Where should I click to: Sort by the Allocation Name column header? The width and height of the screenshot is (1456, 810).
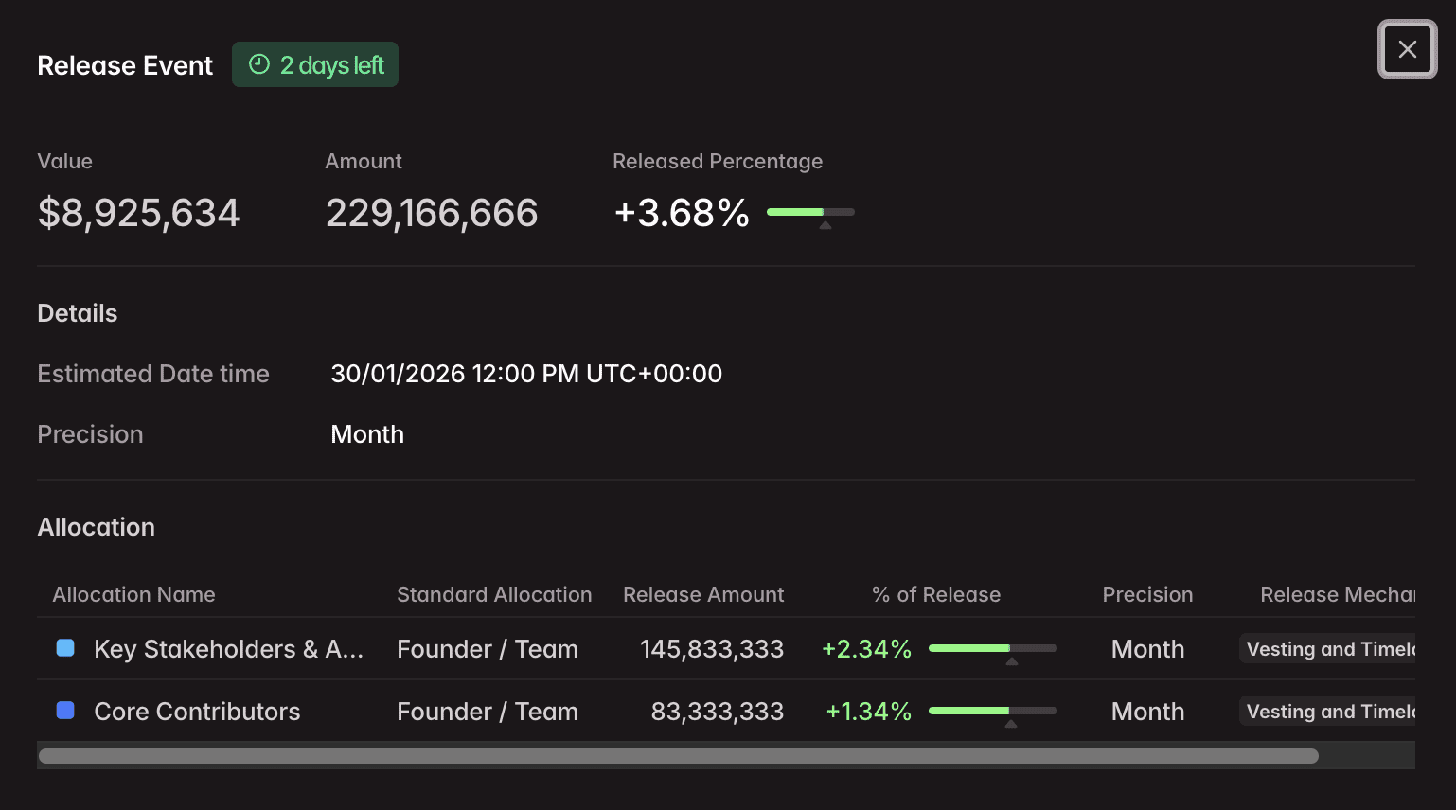tap(133, 594)
